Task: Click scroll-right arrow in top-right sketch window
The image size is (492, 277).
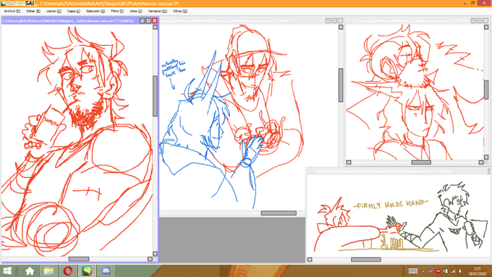Action: coord(481,162)
